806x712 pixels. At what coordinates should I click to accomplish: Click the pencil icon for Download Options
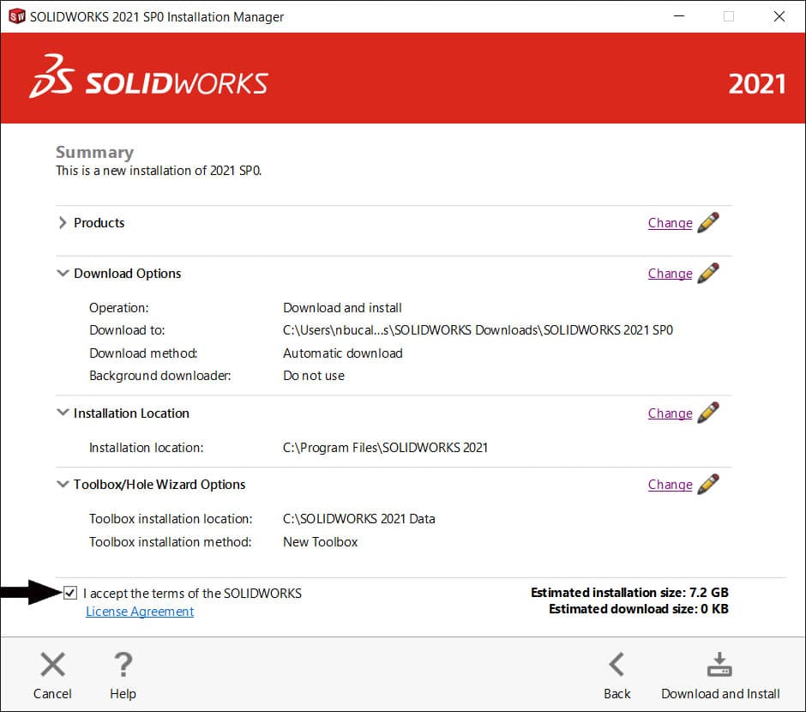coord(709,274)
